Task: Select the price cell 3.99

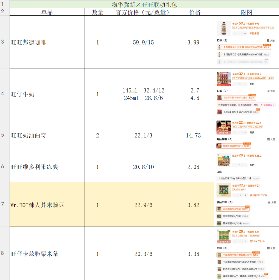Action: (x=195, y=42)
